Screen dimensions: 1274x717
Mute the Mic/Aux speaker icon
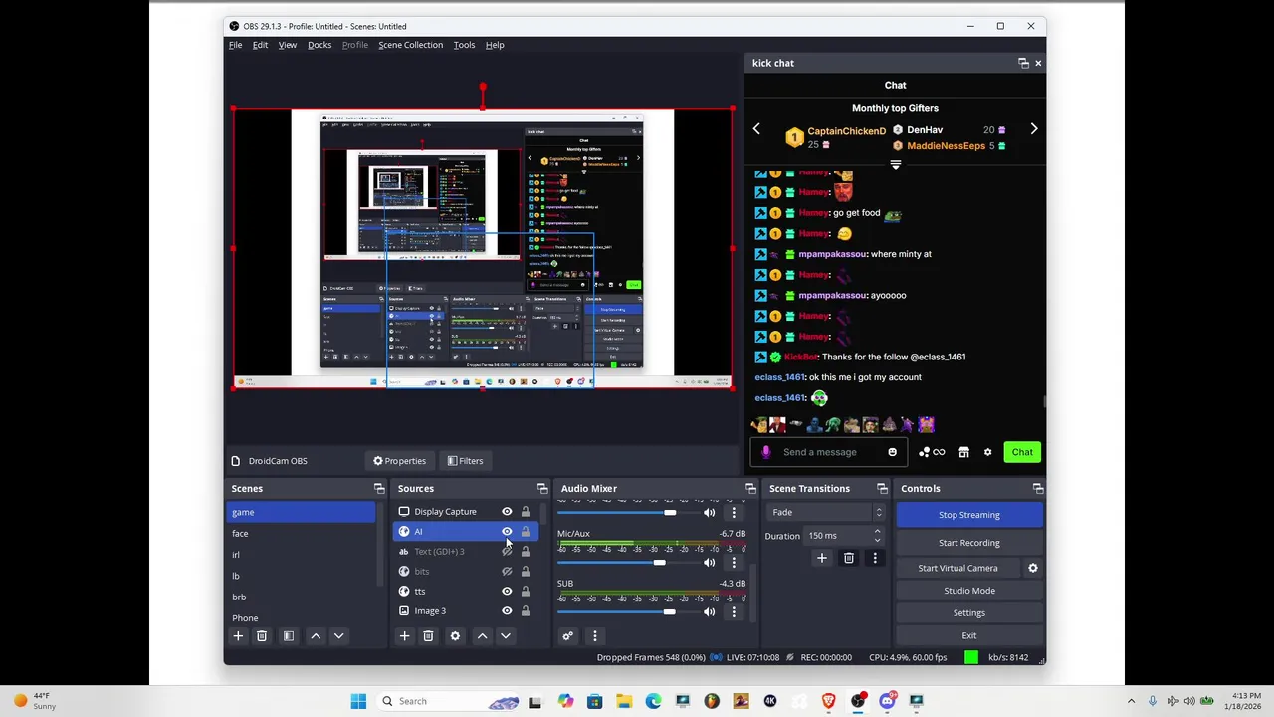click(x=709, y=563)
